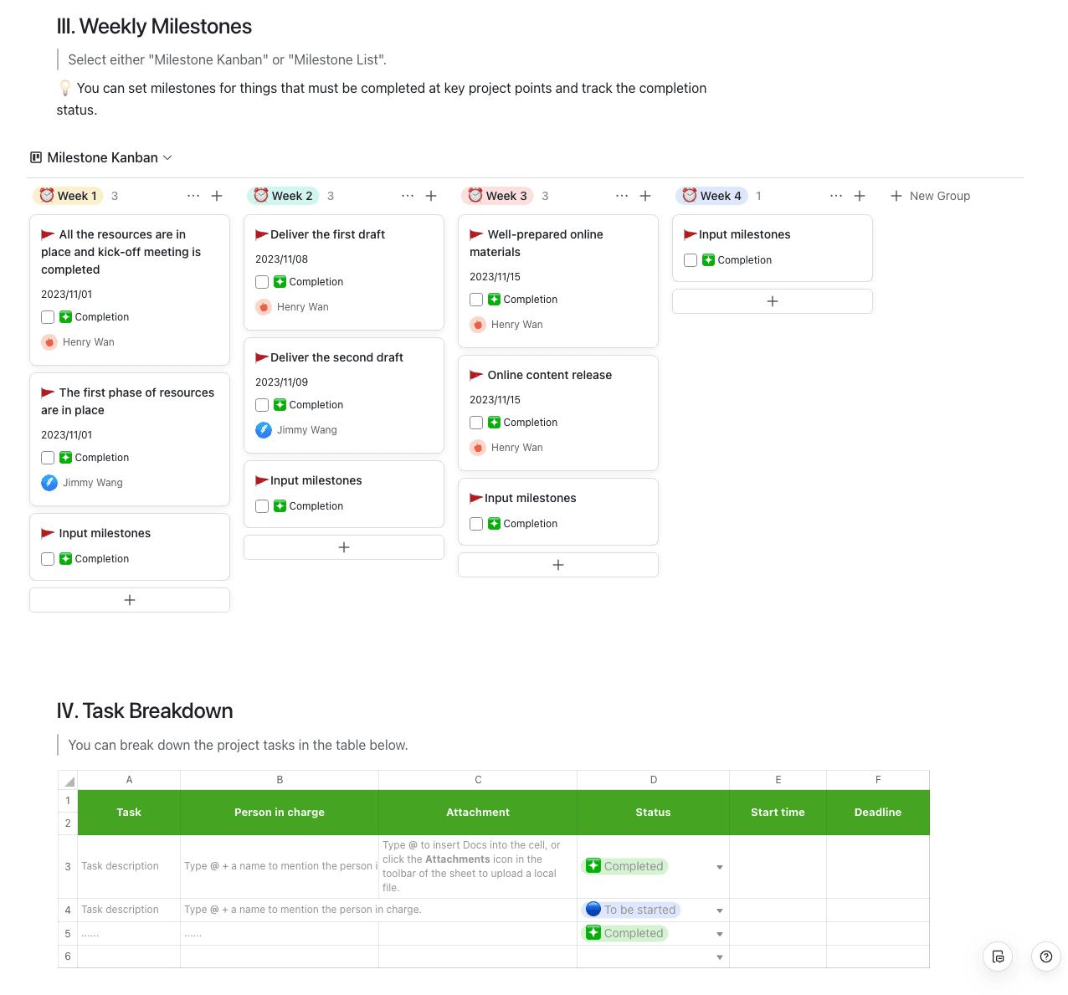Add card to Week 3 via header plus
This screenshot has height=995, width=1068.
[x=645, y=196]
